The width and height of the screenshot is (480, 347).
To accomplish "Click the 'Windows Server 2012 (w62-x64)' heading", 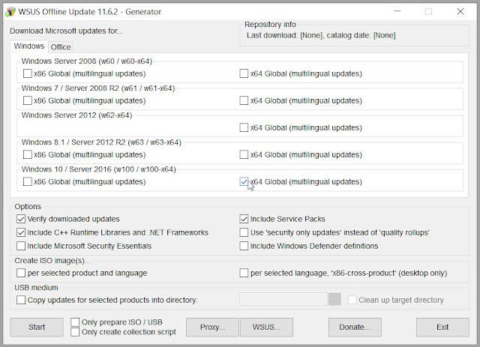I will point(76,115).
